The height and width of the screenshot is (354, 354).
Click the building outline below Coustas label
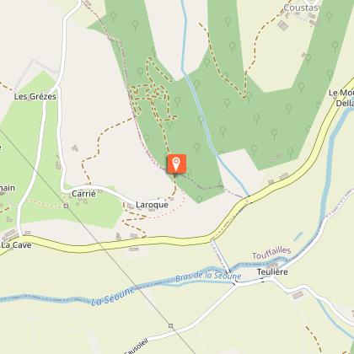point(283,25)
